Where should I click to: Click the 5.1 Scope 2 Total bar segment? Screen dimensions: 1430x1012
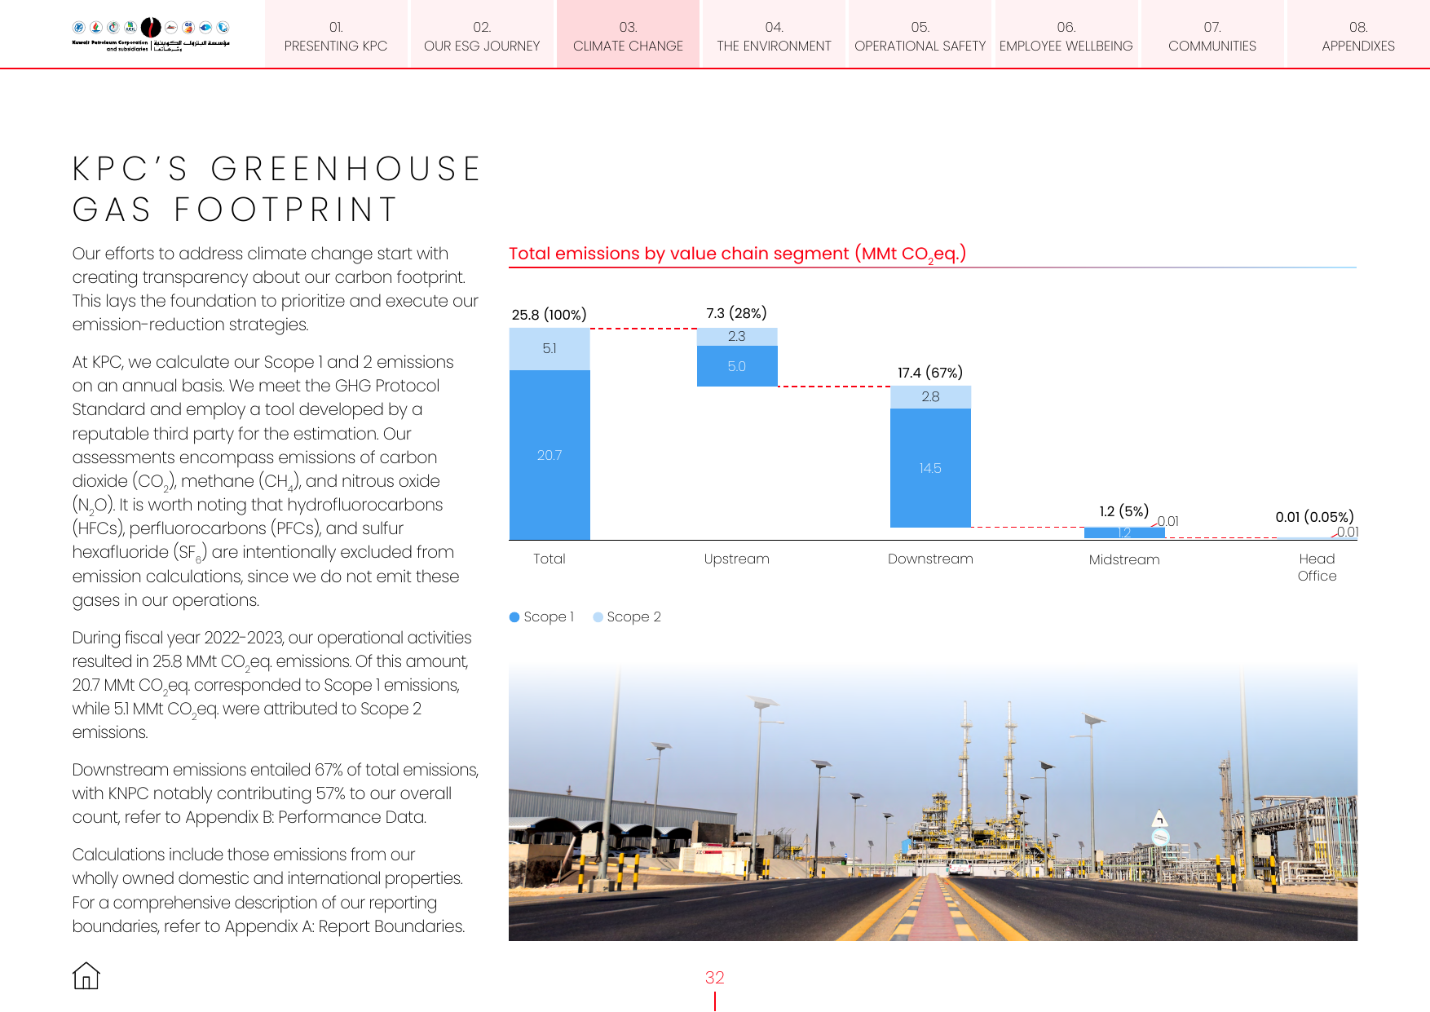click(x=549, y=349)
